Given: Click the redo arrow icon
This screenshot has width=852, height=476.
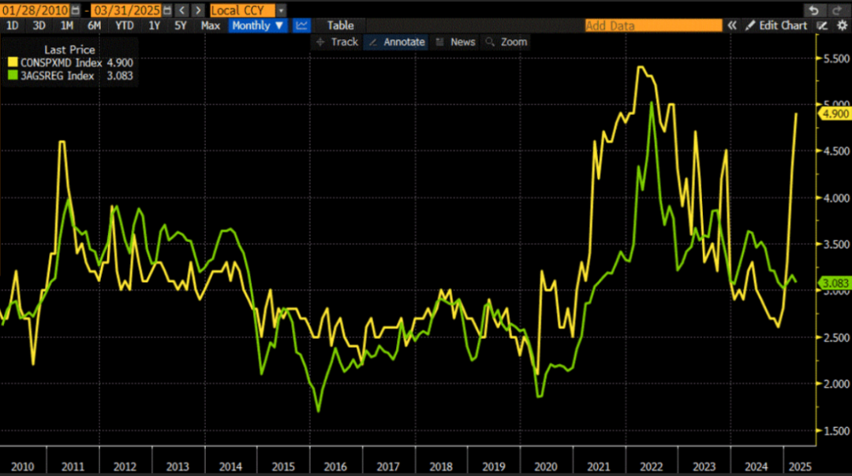Looking at the screenshot, I should [x=837, y=10].
